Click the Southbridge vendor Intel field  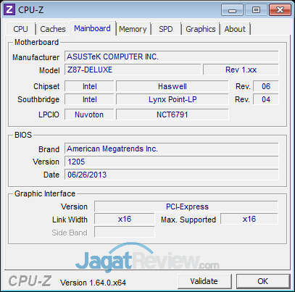(89, 99)
